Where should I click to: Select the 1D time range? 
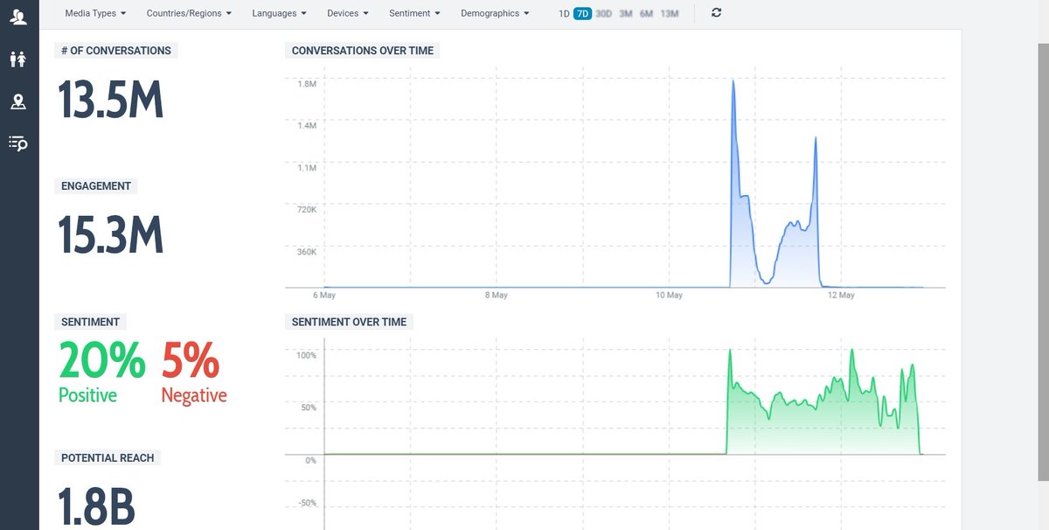tap(564, 13)
